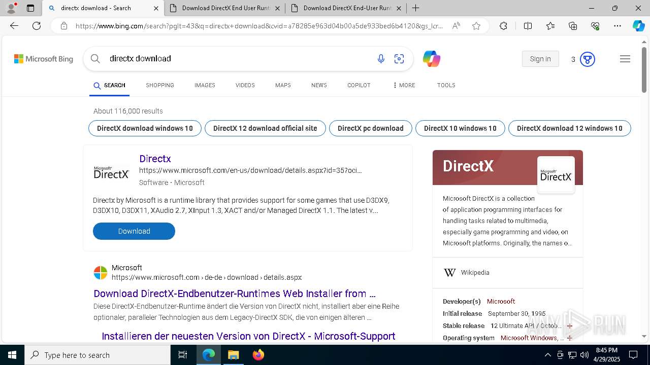This screenshot has height=365, width=650.
Task: Open the Microsoft developer link
Action: tap(501, 302)
